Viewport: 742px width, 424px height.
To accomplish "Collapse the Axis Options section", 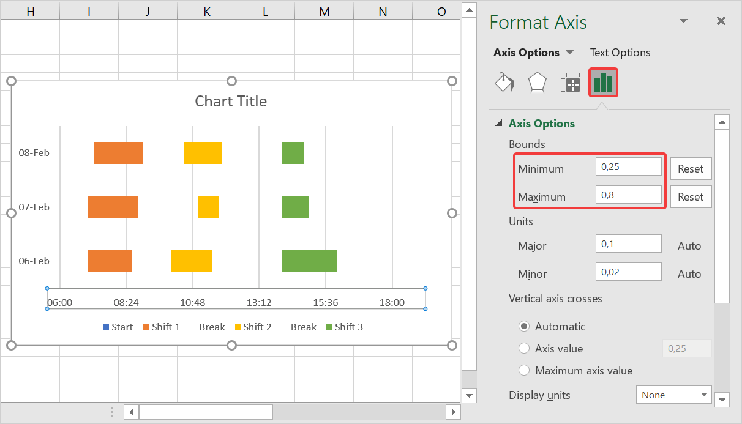I will (499, 124).
